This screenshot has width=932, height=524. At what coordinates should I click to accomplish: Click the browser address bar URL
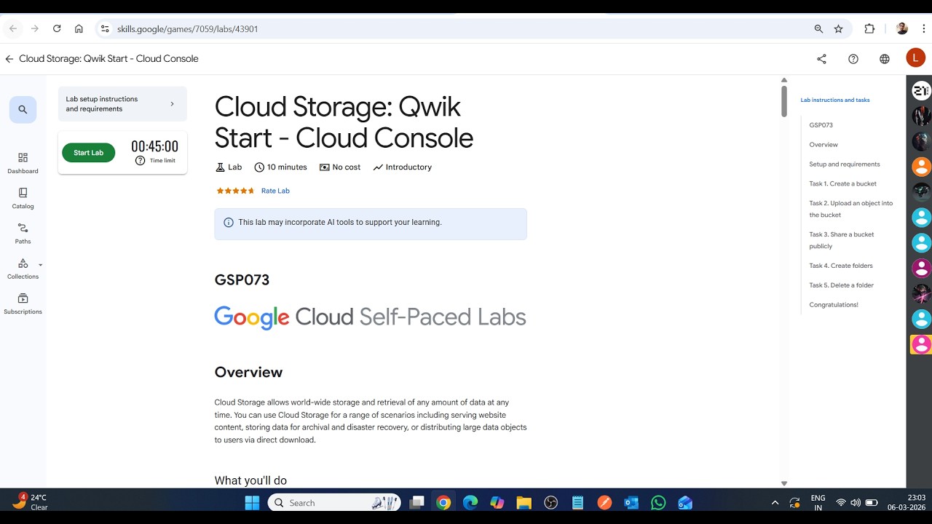coord(187,29)
